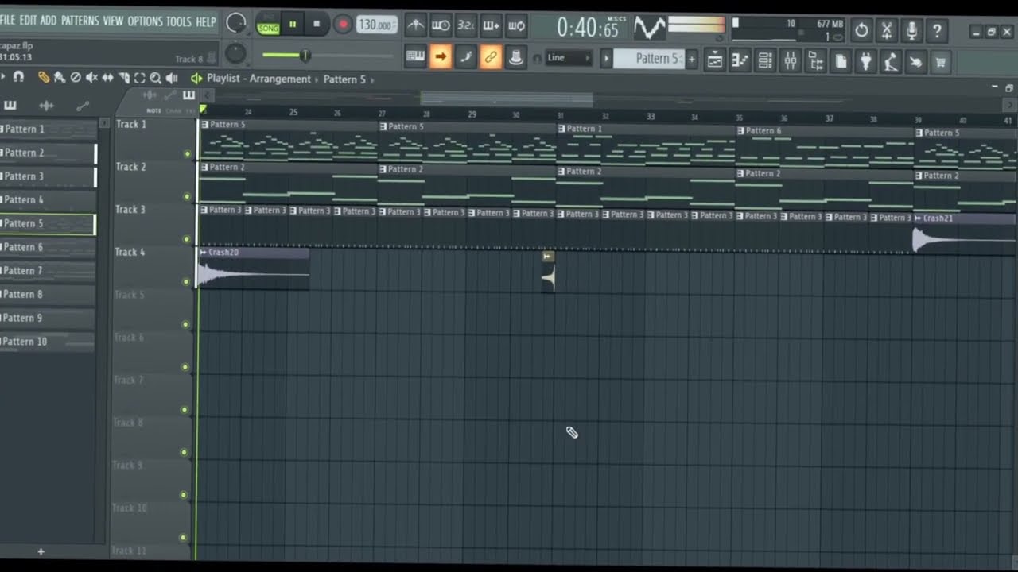This screenshot has height=572, width=1018.
Task: Add new pattern with plus button
Action: tap(691, 59)
